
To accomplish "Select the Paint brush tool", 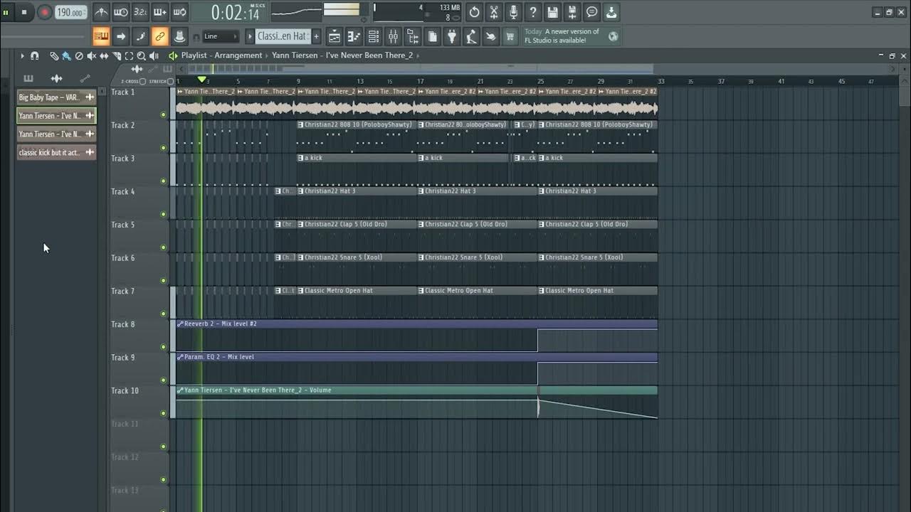I will tap(66, 55).
